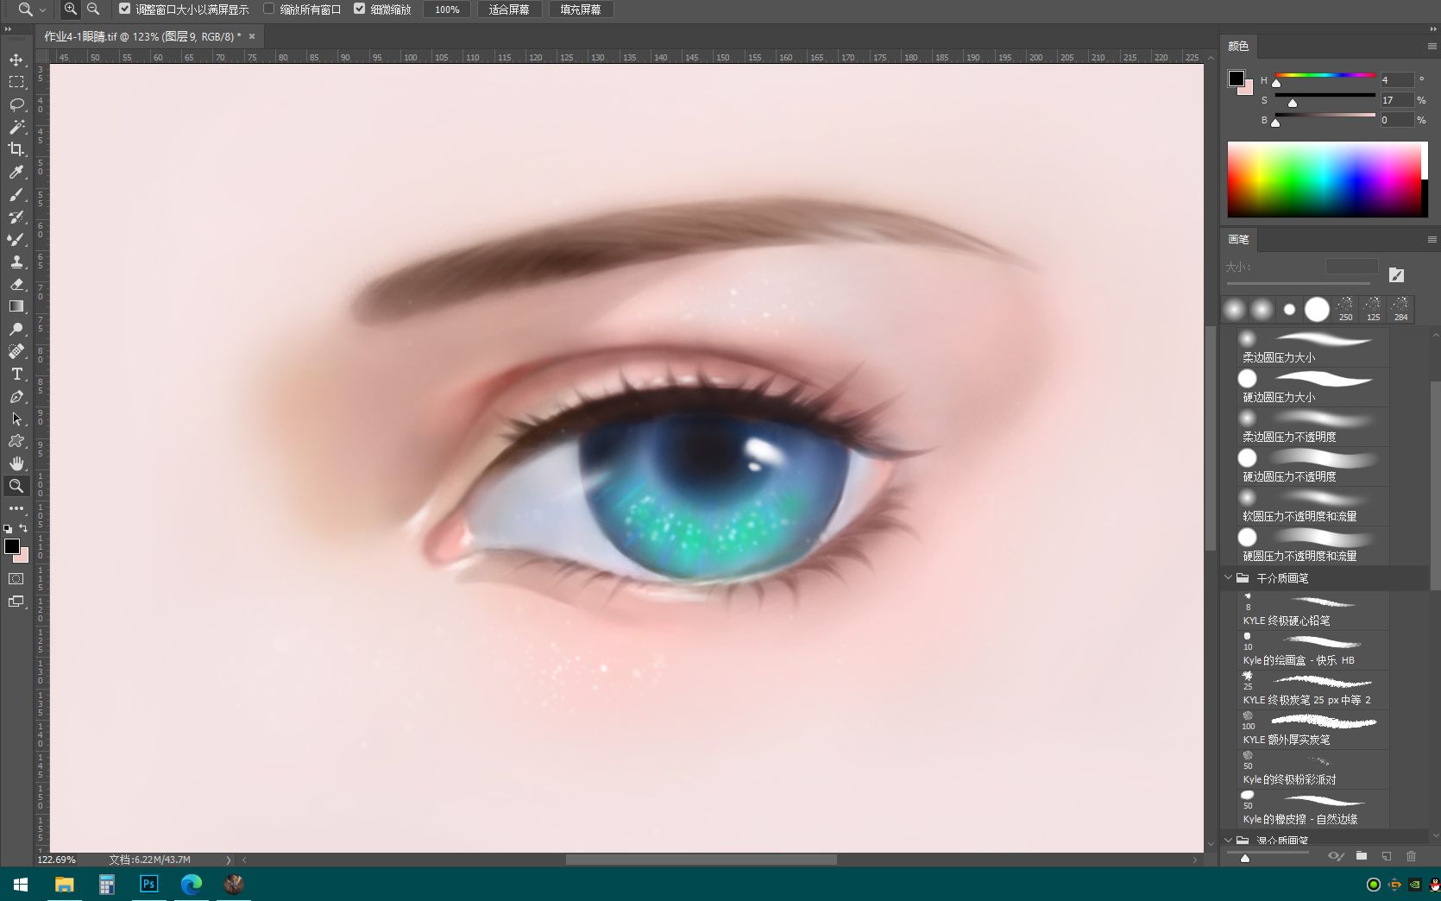
Task: Close the 作业4-1眼睛.tif document tab
Action: click(x=252, y=36)
